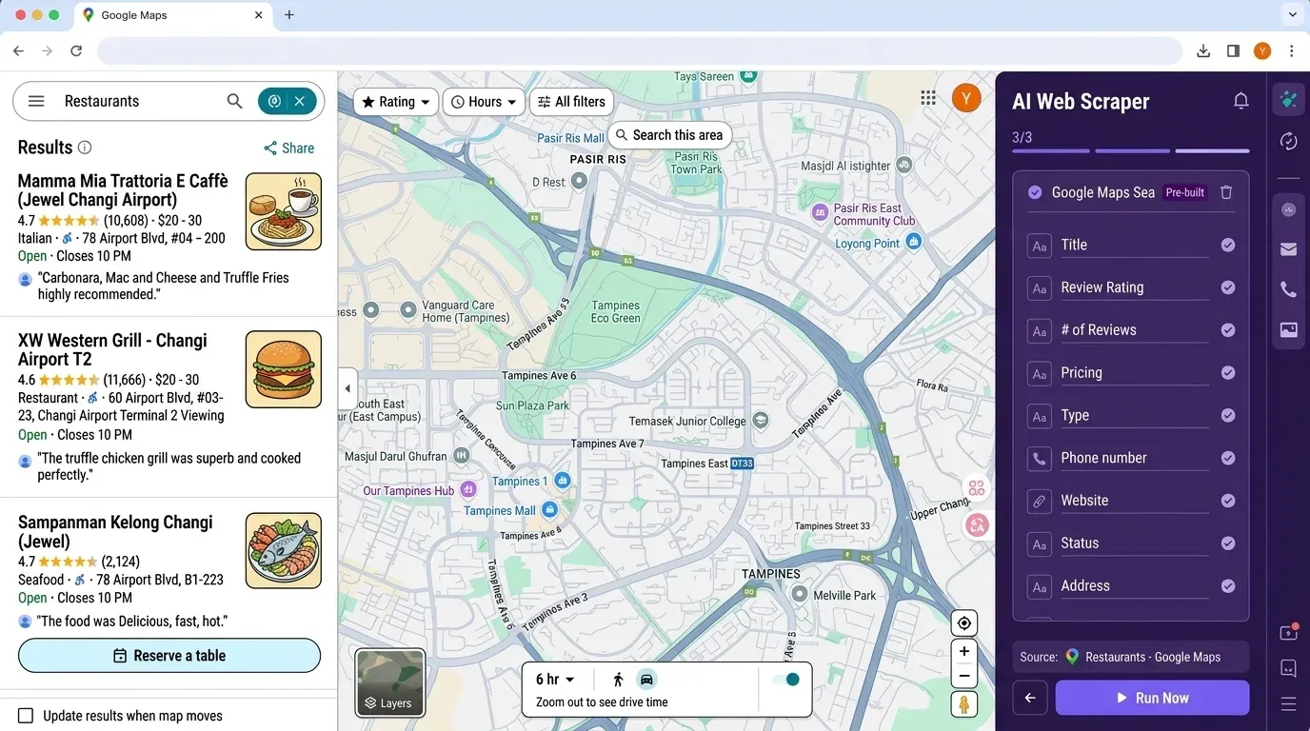This screenshot has width=1310, height=731.
Task: Select the phone number scraper sidebar icon
Action: (x=1288, y=289)
